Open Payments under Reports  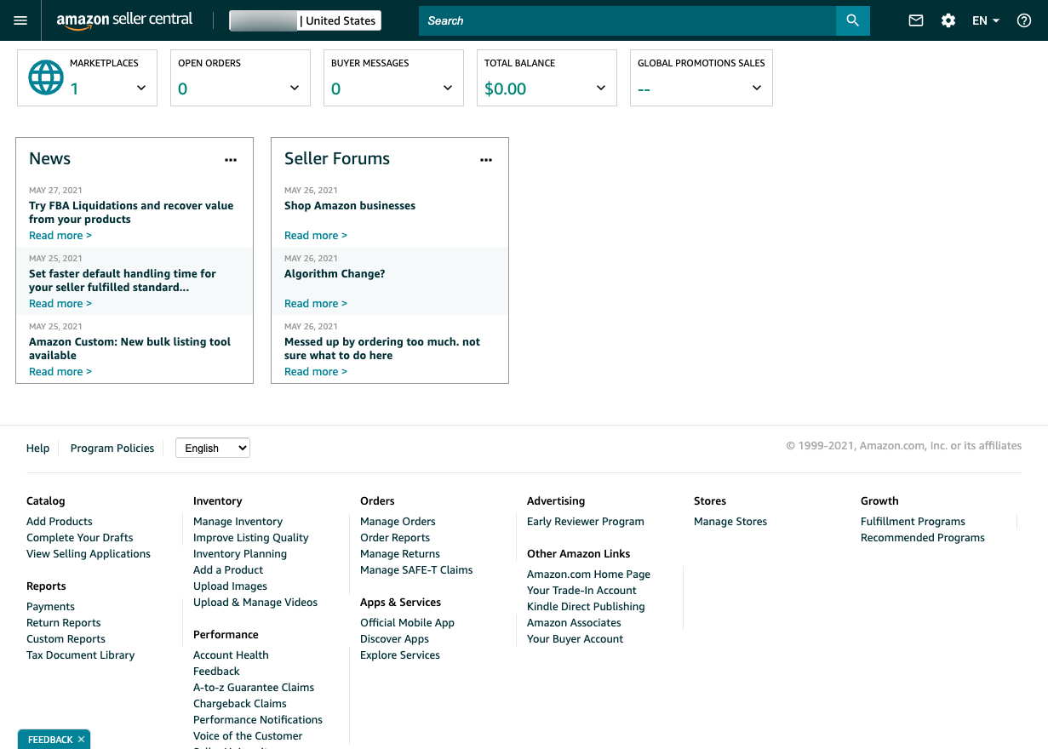tap(50, 606)
